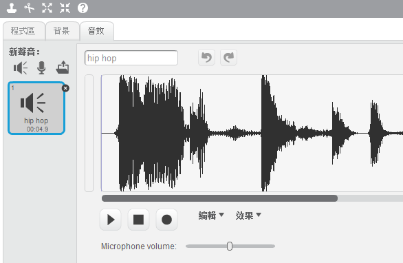Screen dimensions: 403x263
Task: Click the 新聲音 label
Action: click(24, 52)
